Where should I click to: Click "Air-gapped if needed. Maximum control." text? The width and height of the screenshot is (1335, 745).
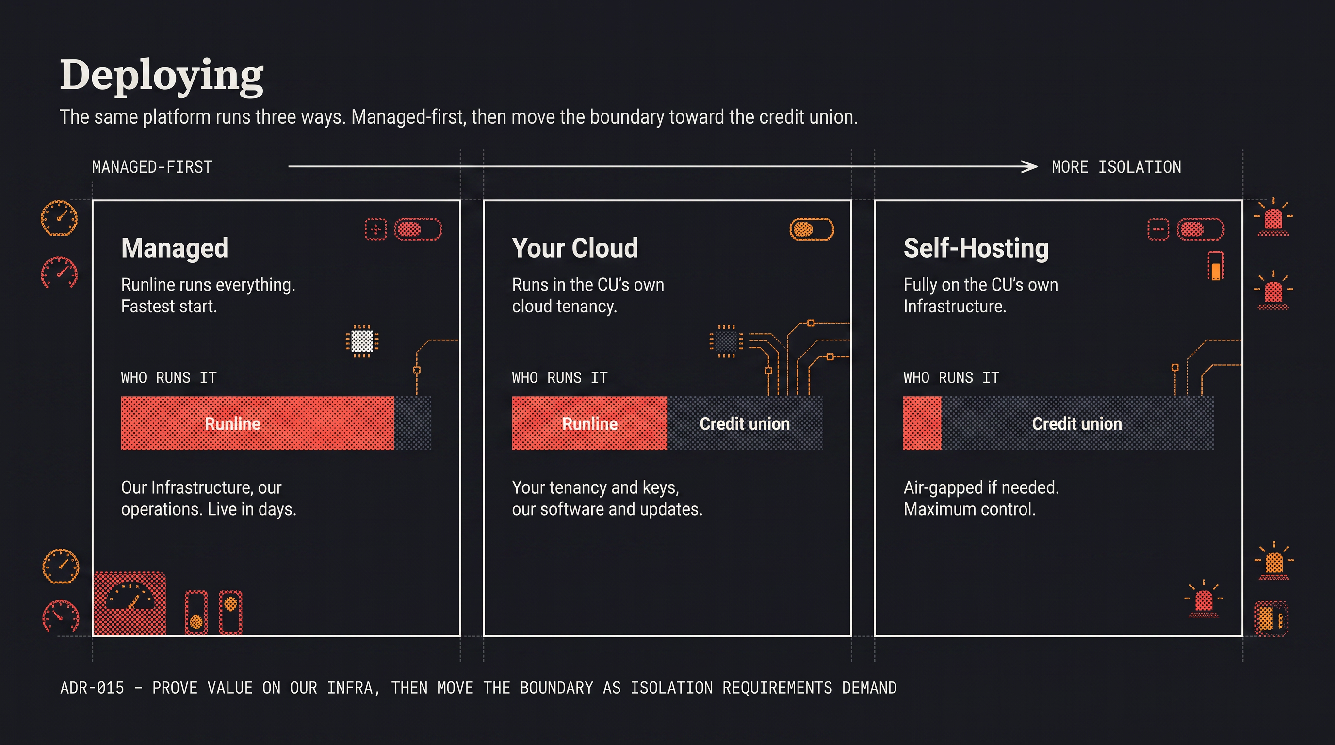pyautogui.click(x=981, y=499)
